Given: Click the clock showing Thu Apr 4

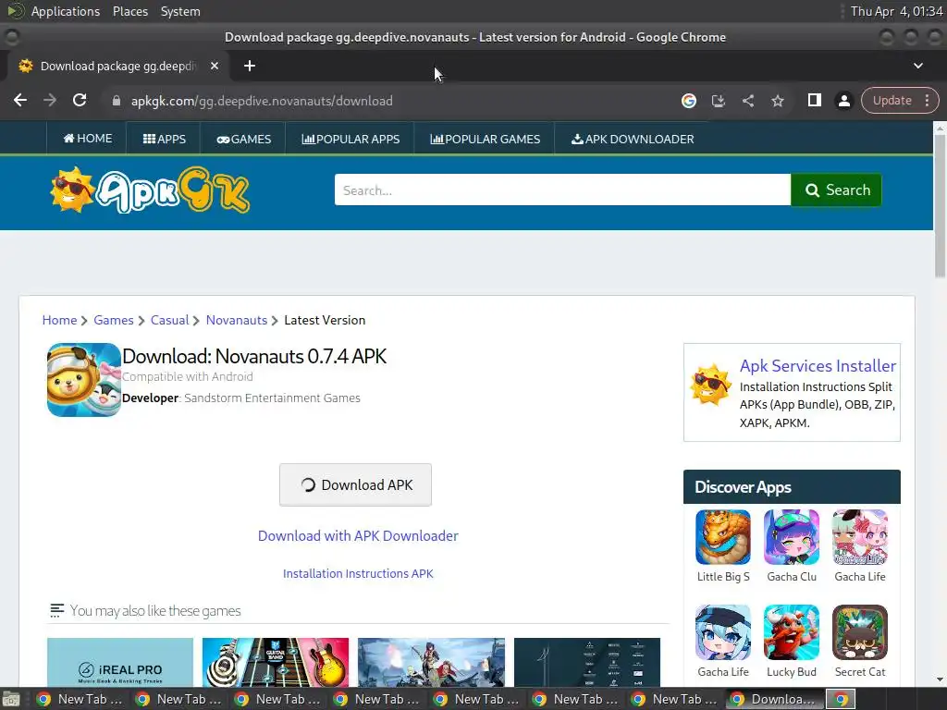Looking at the screenshot, I should click(896, 11).
